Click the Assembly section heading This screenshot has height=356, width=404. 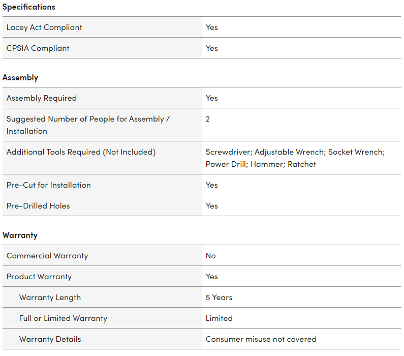(20, 78)
